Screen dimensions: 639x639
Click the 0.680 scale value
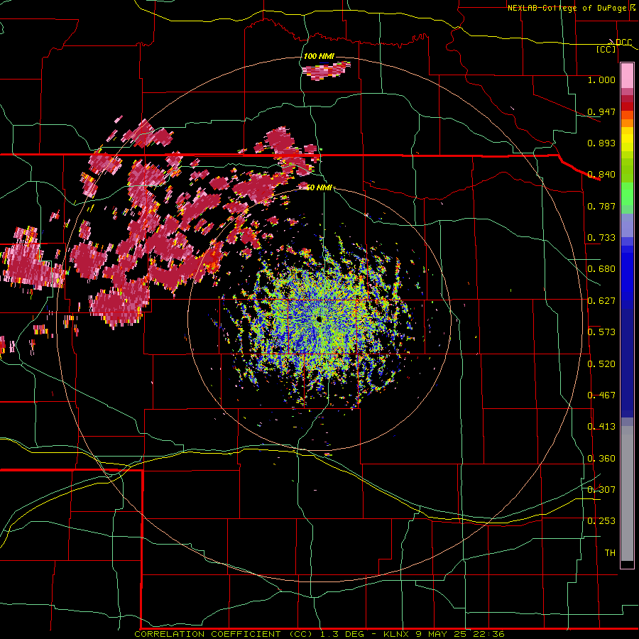tap(601, 269)
